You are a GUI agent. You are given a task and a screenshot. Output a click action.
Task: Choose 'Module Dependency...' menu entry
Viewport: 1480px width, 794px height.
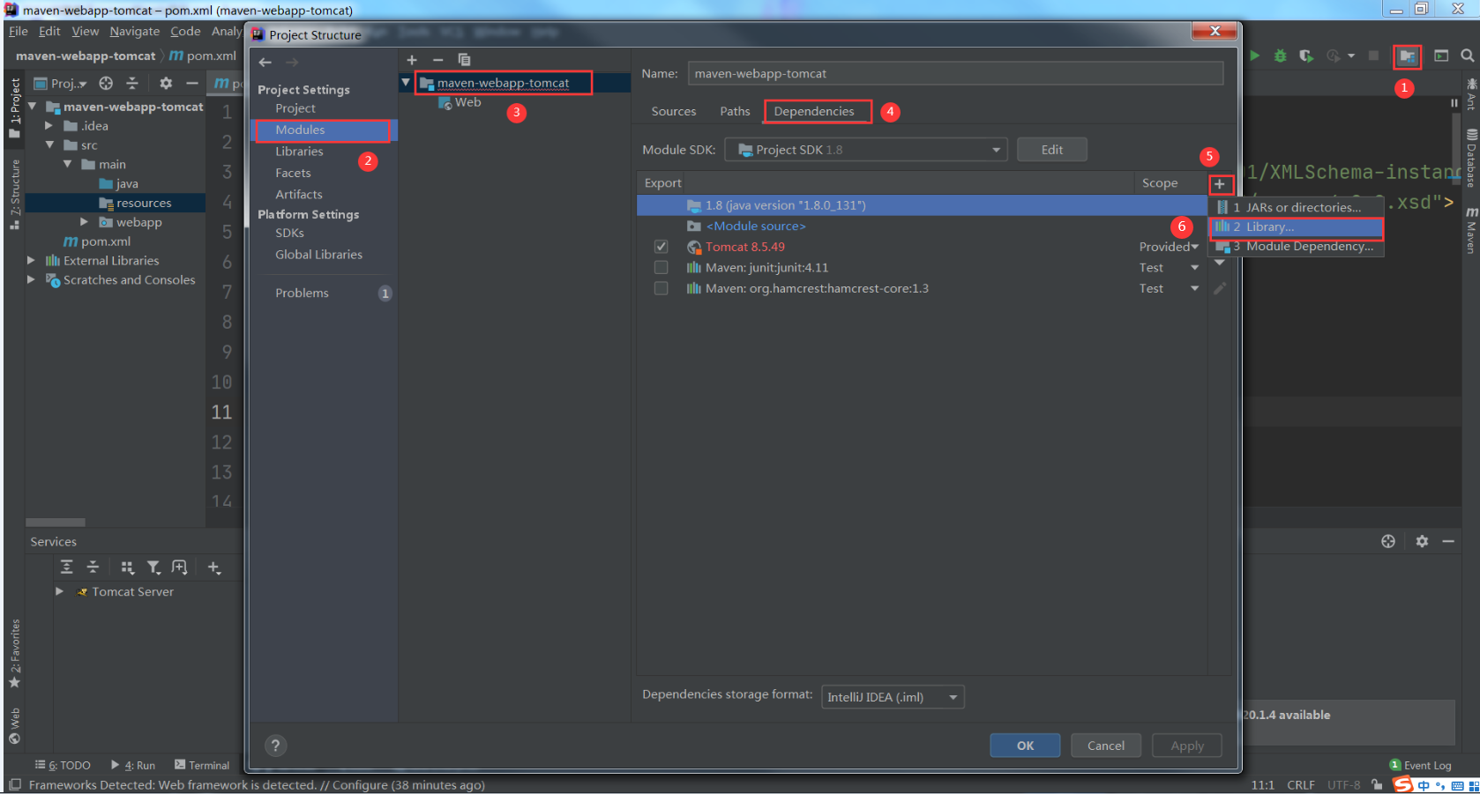click(x=1296, y=246)
